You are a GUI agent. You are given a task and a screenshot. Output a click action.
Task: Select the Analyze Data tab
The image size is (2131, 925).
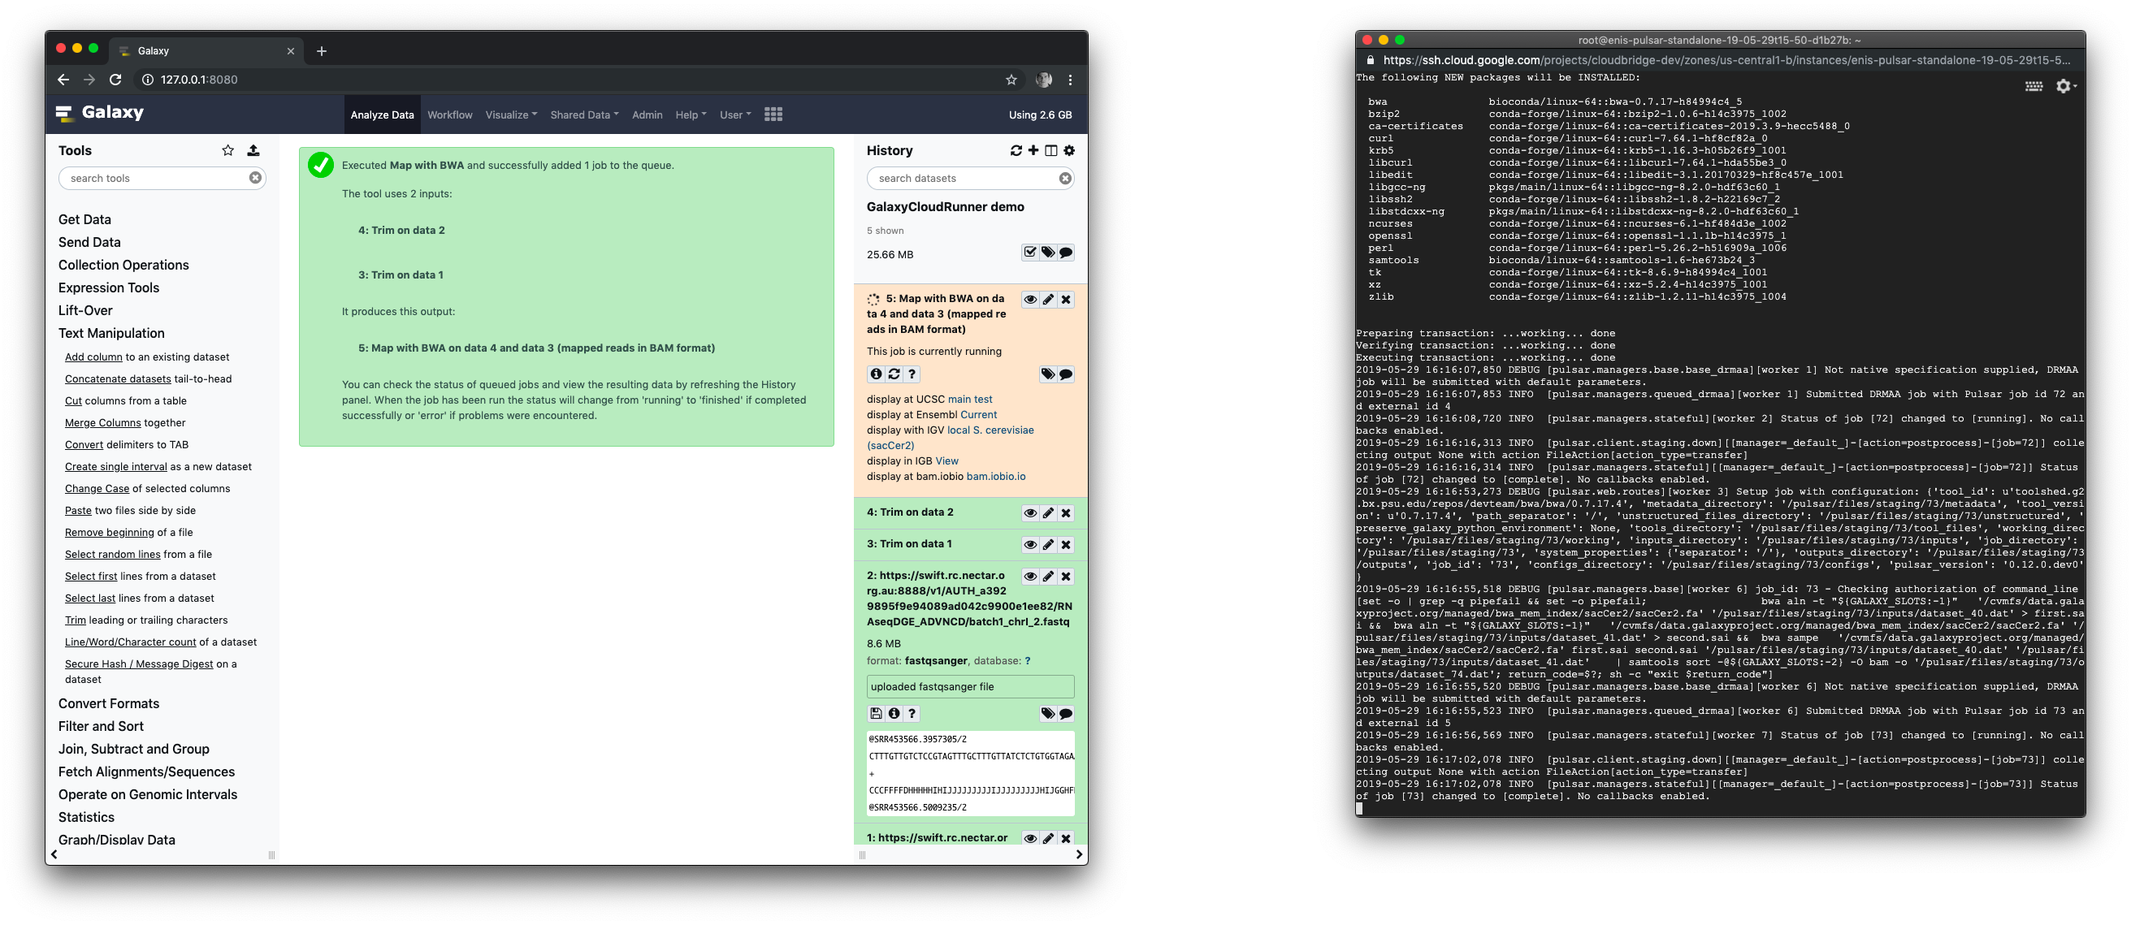[x=381, y=115]
